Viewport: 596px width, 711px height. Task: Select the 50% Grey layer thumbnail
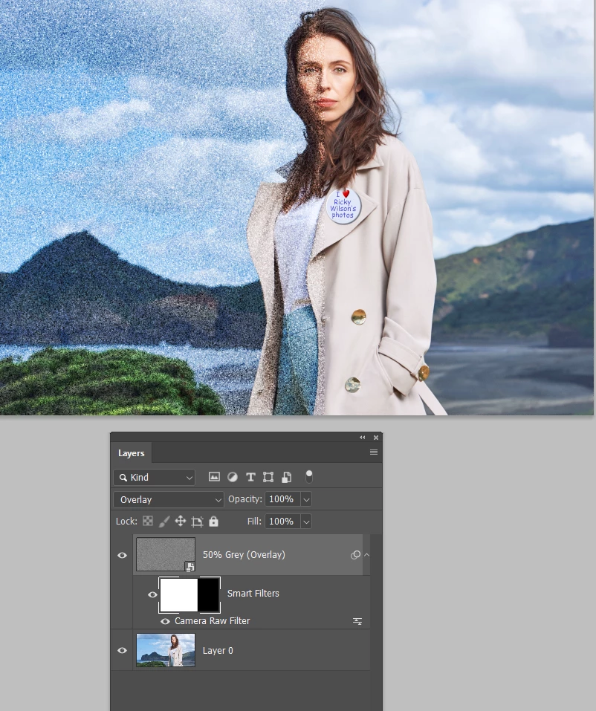(x=166, y=554)
